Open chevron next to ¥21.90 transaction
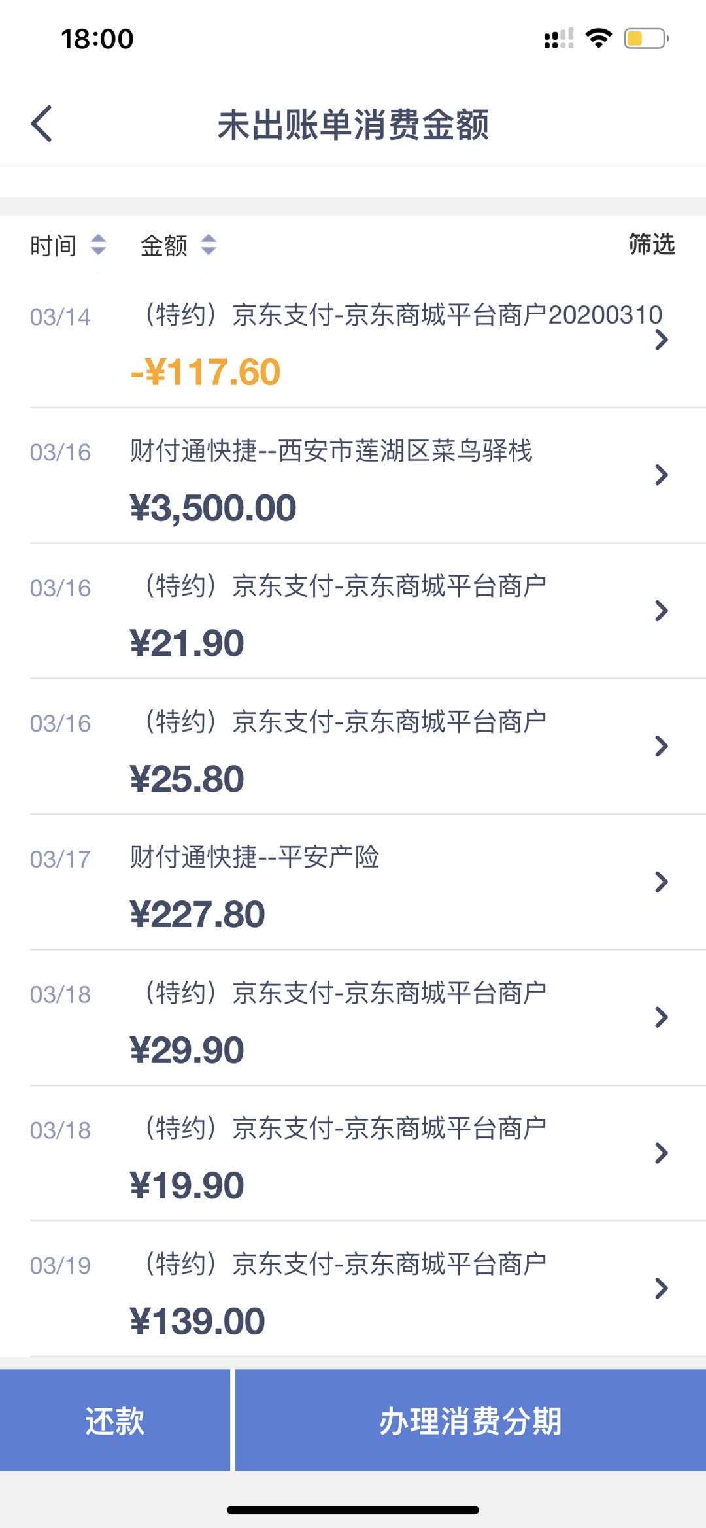The width and height of the screenshot is (706, 1528). click(662, 611)
